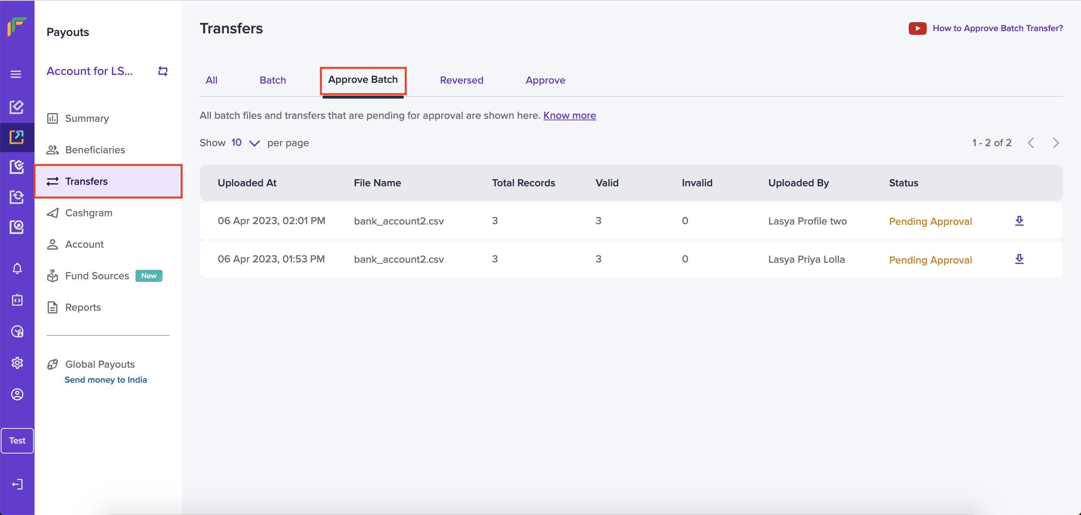Viewport: 1081px width, 515px height.
Task: Click Send money to India link
Action: (106, 380)
